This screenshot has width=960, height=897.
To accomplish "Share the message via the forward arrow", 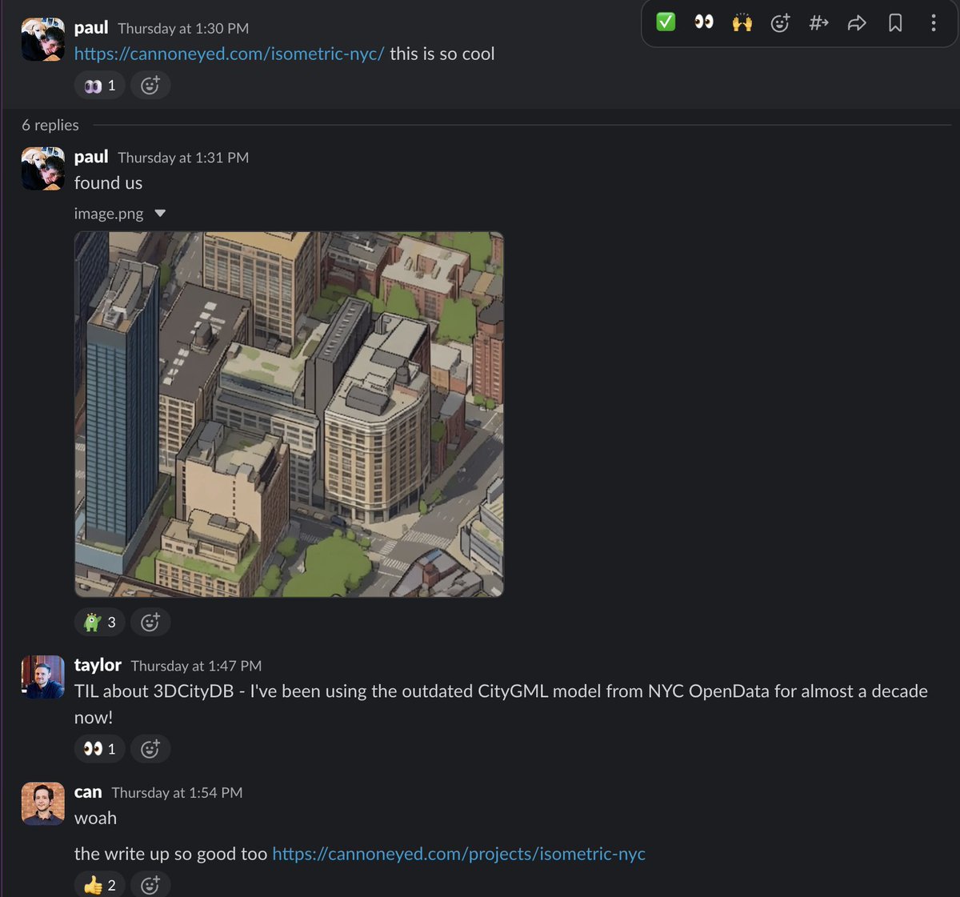I will click(857, 22).
